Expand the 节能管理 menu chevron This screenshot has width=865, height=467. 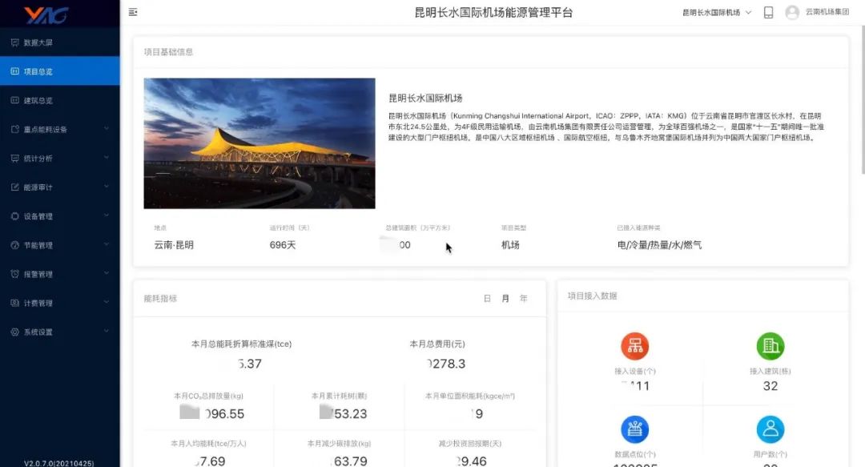pyautogui.click(x=107, y=244)
